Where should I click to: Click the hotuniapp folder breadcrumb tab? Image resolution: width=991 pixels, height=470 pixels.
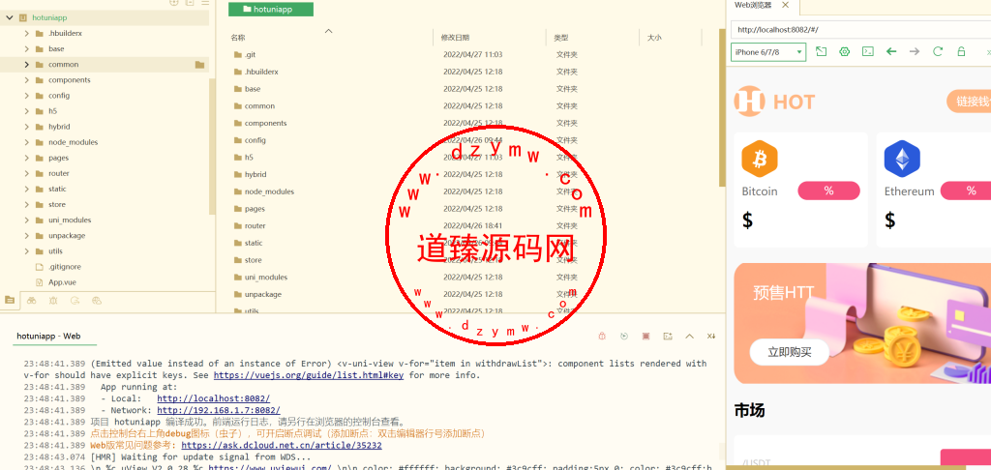[271, 9]
